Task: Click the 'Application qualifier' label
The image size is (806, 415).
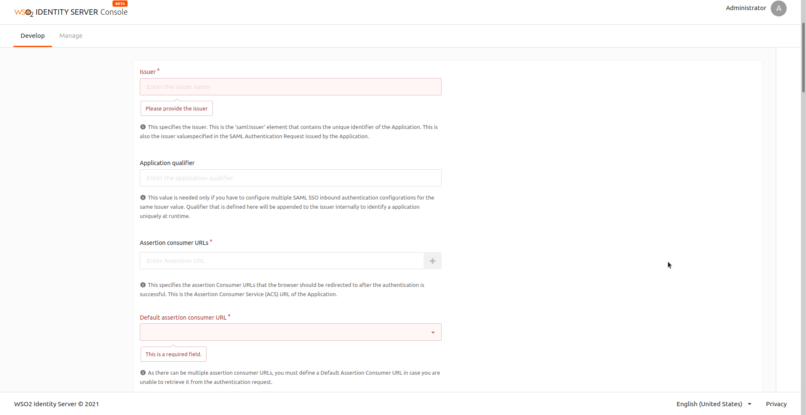Action: pos(167,163)
